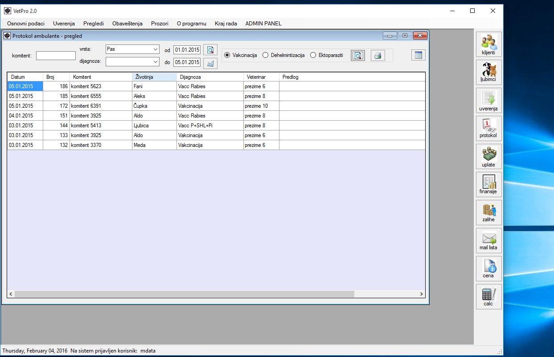554x357 pixels.
Task: Select the Vakcinacija radio button
Action: [x=227, y=55]
